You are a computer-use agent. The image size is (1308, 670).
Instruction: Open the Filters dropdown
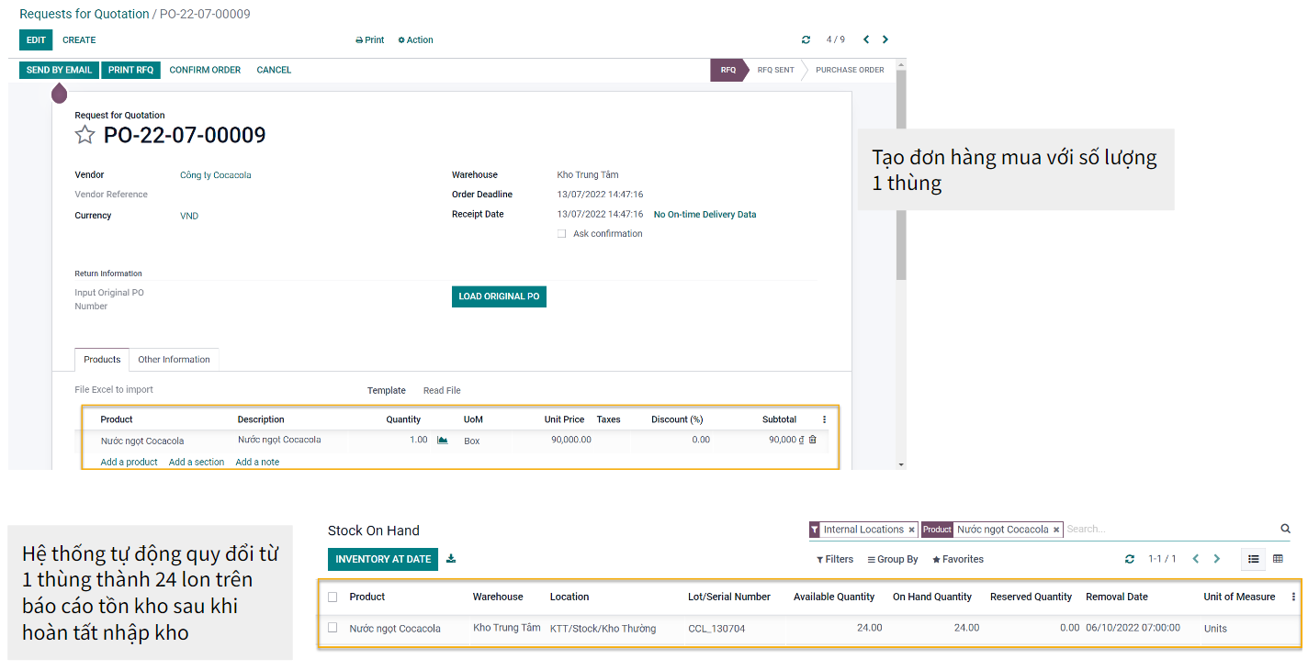point(835,559)
